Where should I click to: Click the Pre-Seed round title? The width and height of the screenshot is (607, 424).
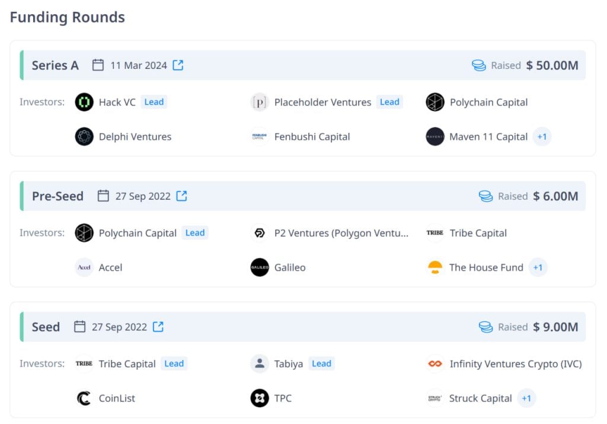click(x=57, y=196)
